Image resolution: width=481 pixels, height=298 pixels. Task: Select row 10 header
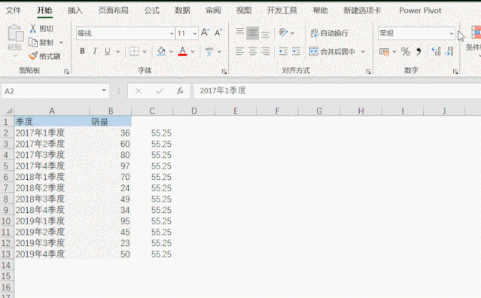point(7,221)
